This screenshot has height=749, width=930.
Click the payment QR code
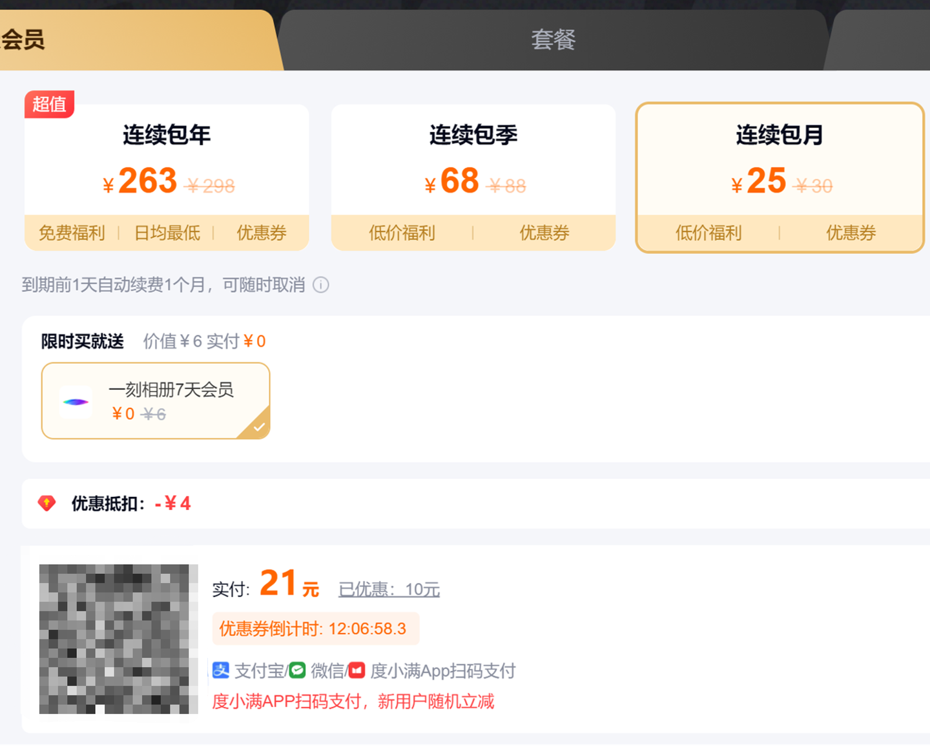coord(118,638)
